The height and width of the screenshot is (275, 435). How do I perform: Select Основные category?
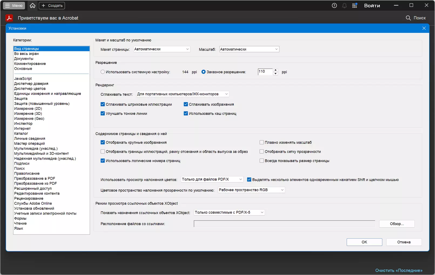(23, 68)
